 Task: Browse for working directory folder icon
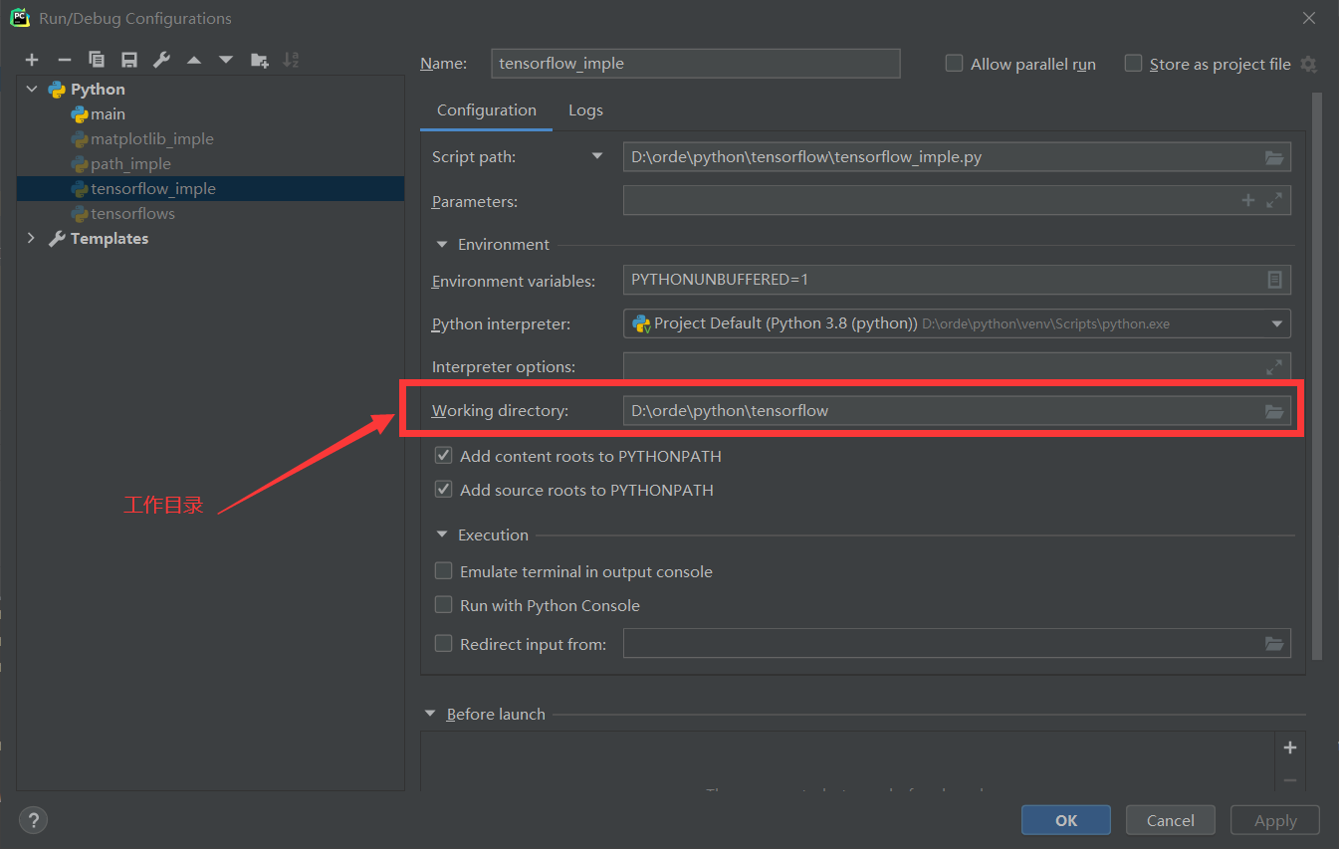[x=1274, y=411]
